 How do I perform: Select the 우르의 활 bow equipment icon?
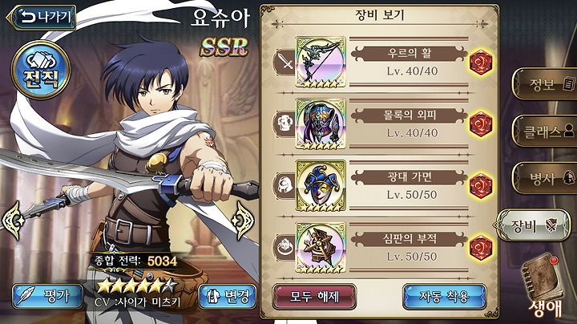[x=321, y=62]
